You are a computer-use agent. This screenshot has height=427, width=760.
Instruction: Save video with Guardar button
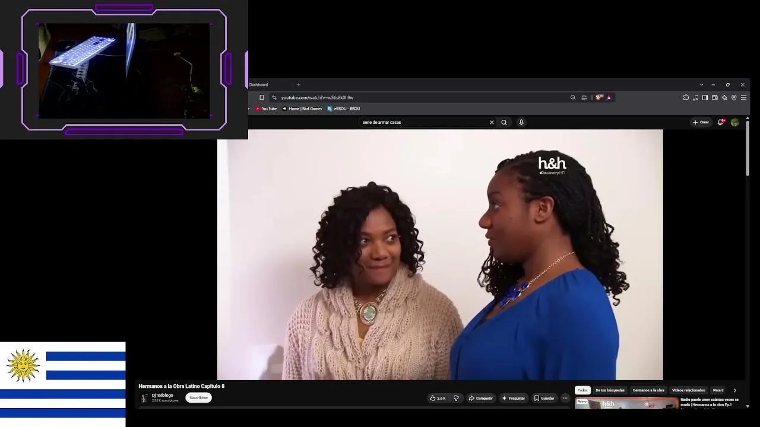pyautogui.click(x=544, y=398)
